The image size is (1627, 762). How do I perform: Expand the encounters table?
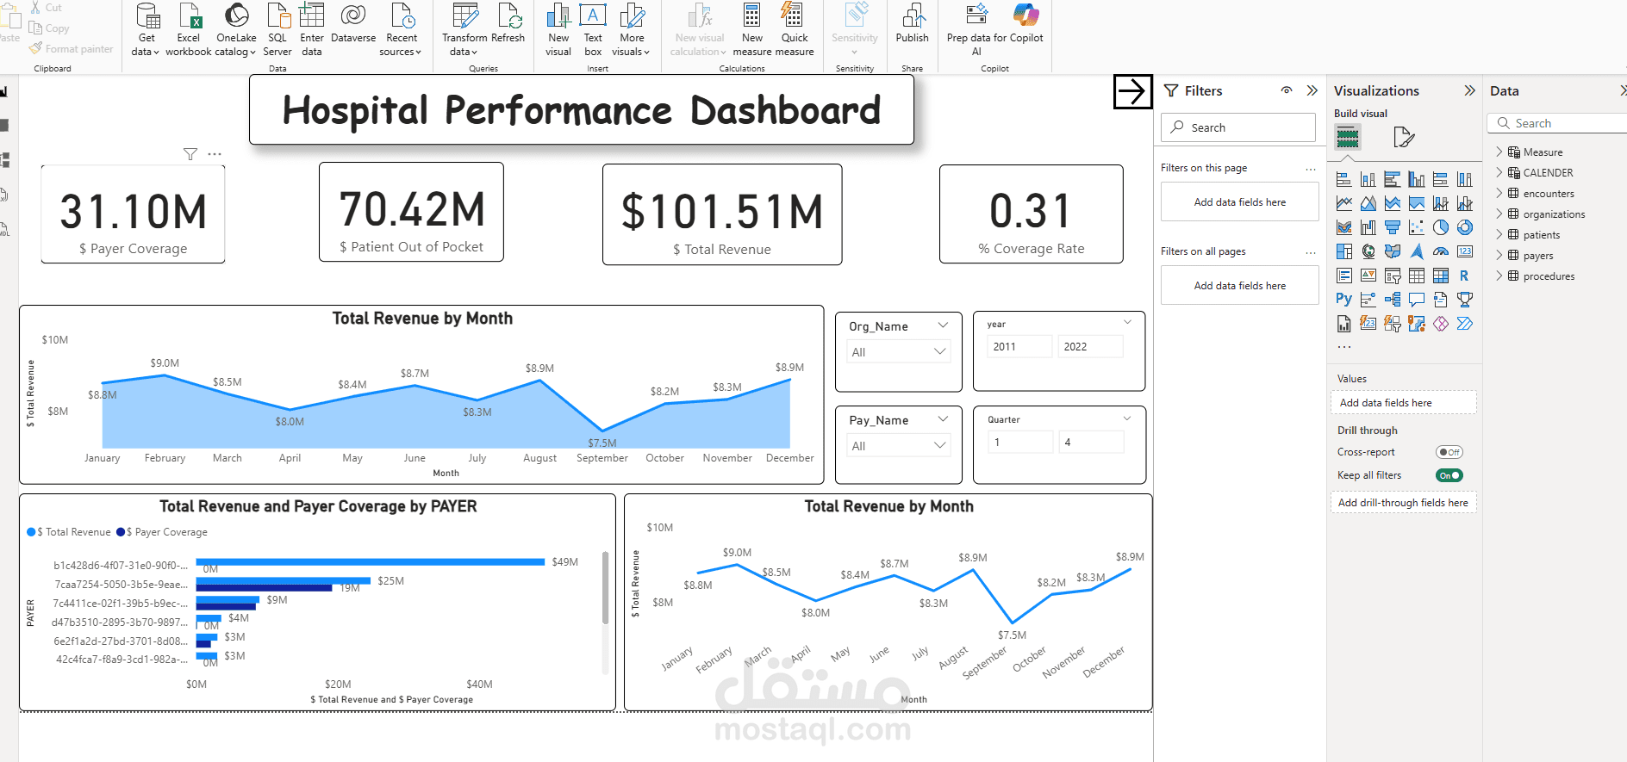click(1499, 193)
